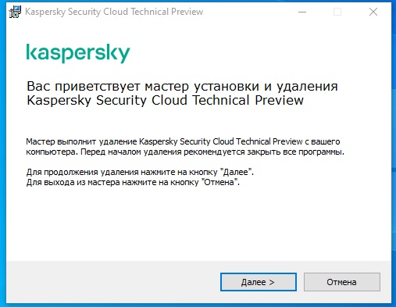This screenshot has width=396, height=307.
Task: Click the window title Kaspersky Security Cloud Technical Preview
Action: [114, 12]
